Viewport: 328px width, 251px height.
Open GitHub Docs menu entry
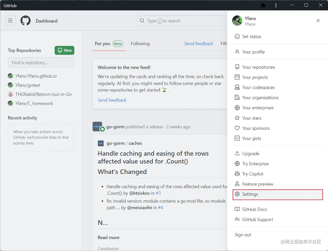[278, 209]
